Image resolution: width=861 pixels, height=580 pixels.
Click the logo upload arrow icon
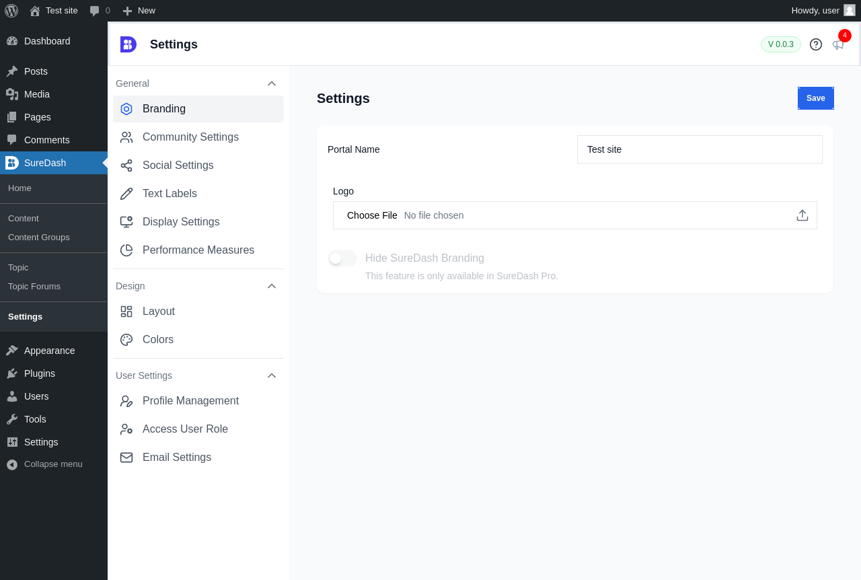point(802,215)
